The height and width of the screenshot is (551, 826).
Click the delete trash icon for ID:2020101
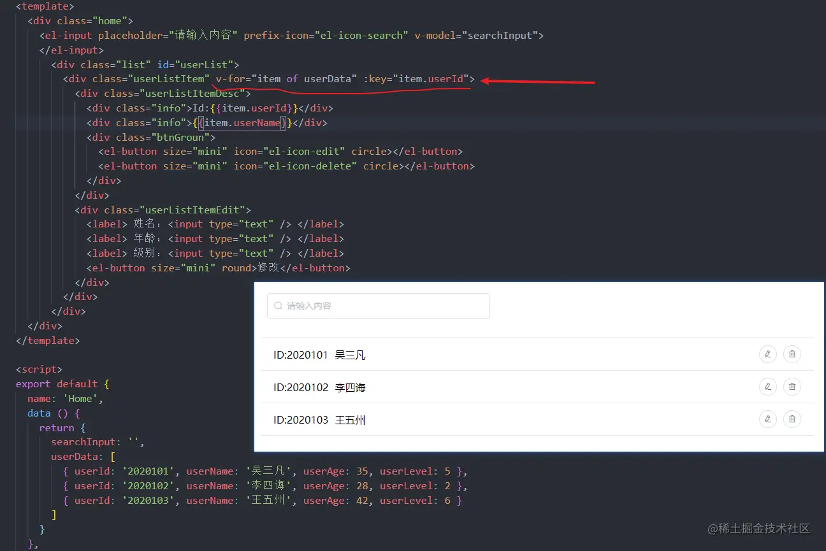point(792,354)
